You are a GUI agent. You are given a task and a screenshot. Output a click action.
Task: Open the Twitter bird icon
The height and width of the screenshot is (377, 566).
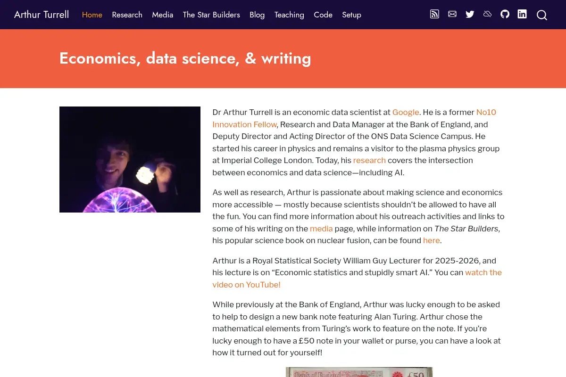(x=470, y=14)
